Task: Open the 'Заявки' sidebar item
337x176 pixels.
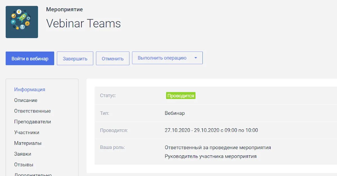Action: [23, 154]
